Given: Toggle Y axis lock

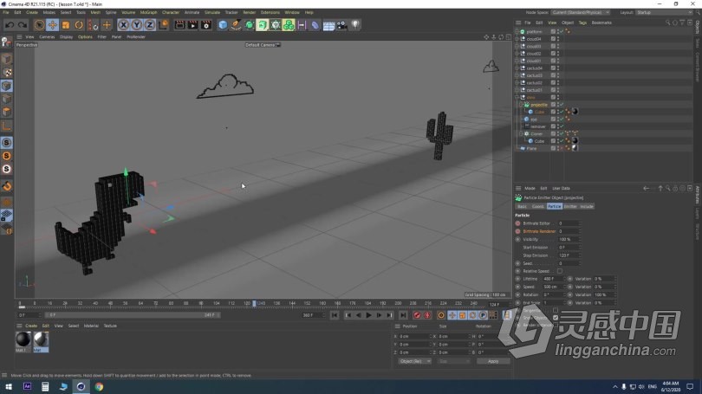Looking at the screenshot, I should click(137, 25).
